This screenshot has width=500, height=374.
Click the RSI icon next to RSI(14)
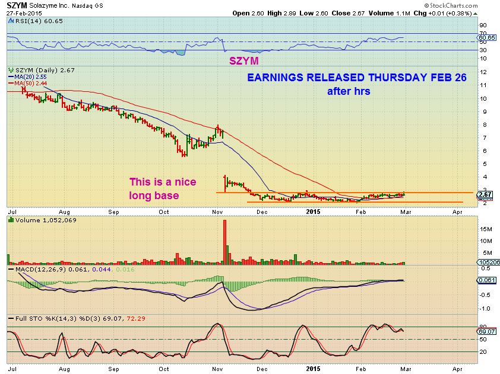pyautogui.click(x=11, y=21)
